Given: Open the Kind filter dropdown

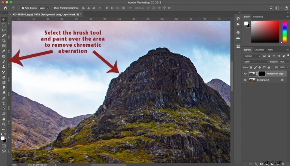Looking at the screenshot, I should tap(252, 56).
